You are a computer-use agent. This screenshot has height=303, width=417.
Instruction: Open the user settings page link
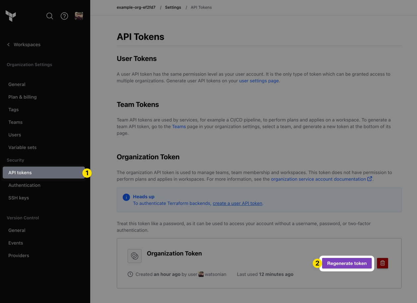click(259, 81)
